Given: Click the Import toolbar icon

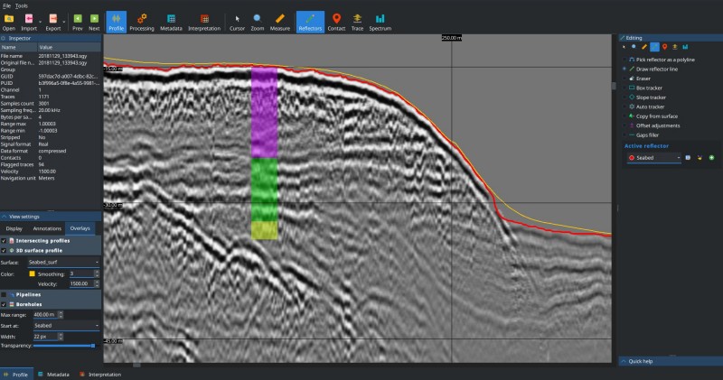Looking at the screenshot, I should [x=29, y=22].
